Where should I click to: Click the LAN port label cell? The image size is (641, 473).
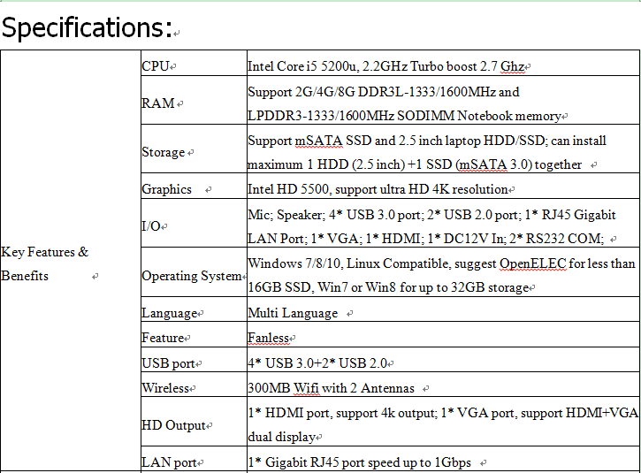coord(169,462)
